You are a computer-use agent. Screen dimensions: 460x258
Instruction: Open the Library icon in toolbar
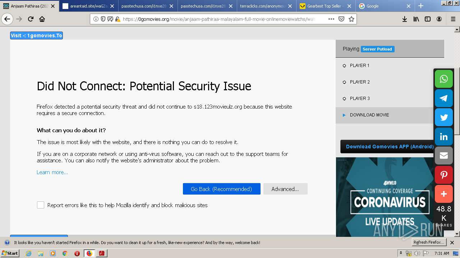coord(416,19)
